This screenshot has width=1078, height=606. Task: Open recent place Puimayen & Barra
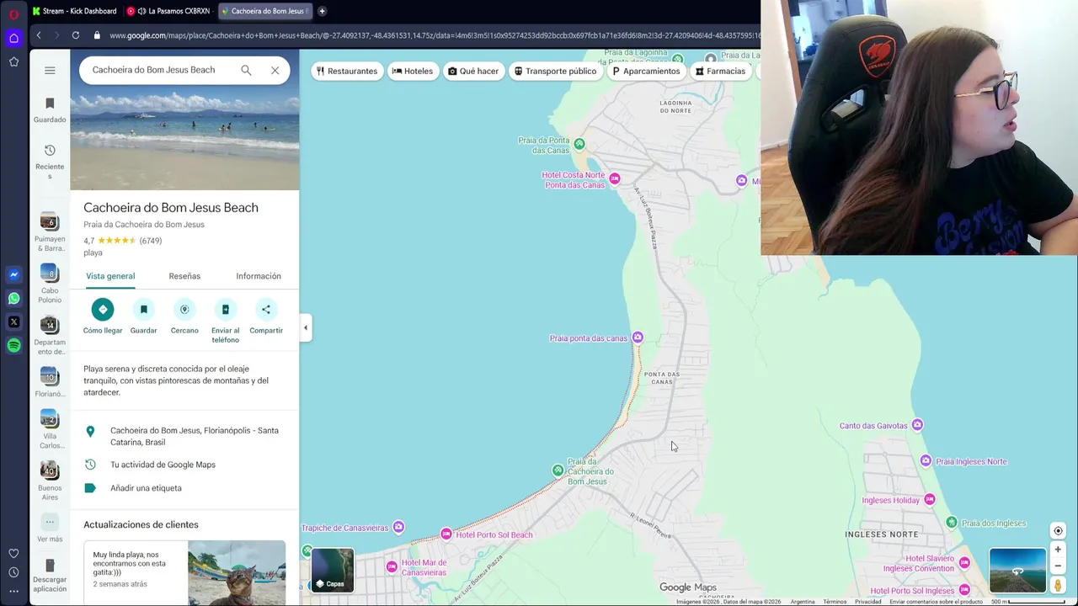pos(50,233)
